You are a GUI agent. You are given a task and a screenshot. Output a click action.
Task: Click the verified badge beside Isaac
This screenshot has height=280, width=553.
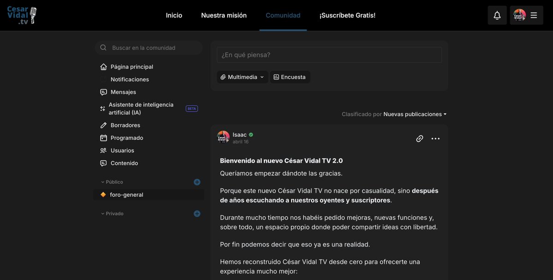251,135
